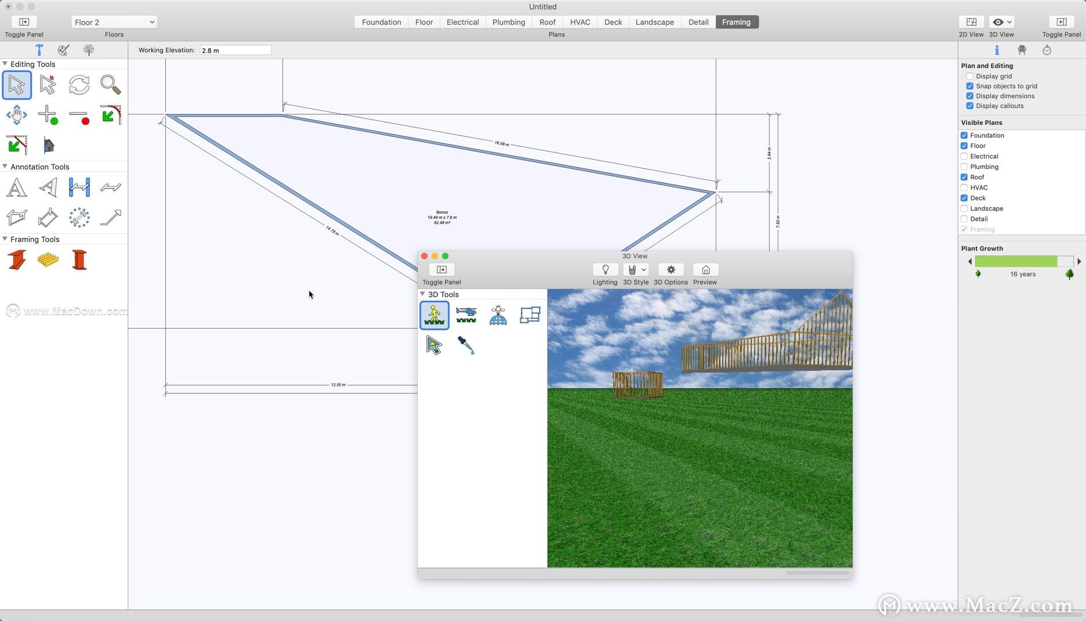Select the eyedropper tool in 3D Tools
The height and width of the screenshot is (621, 1086).
[x=466, y=345]
